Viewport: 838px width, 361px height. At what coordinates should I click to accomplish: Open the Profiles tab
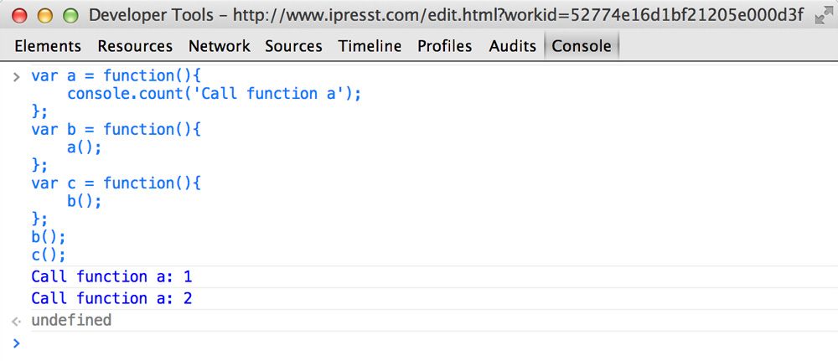click(444, 46)
